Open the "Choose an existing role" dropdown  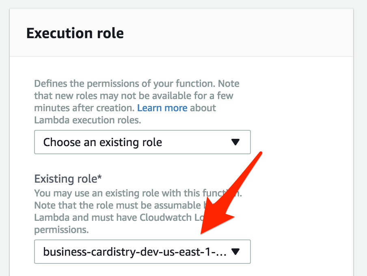click(x=142, y=142)
